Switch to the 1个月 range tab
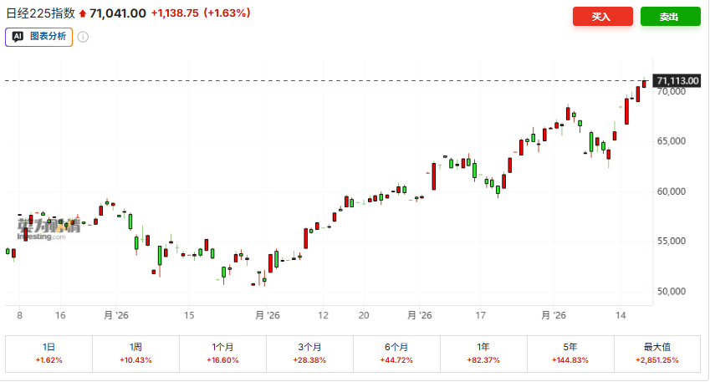The width and height of the screenshot is (710, 382). tap(222, 354)
